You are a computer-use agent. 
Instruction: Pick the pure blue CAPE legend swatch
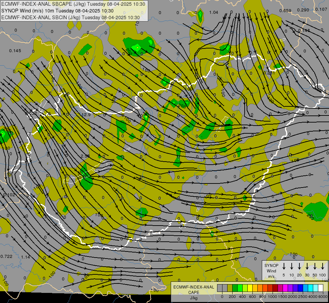pos(300,288)
